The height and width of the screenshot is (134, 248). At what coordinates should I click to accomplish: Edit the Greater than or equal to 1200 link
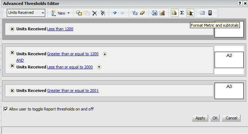(x=73, y=54)
